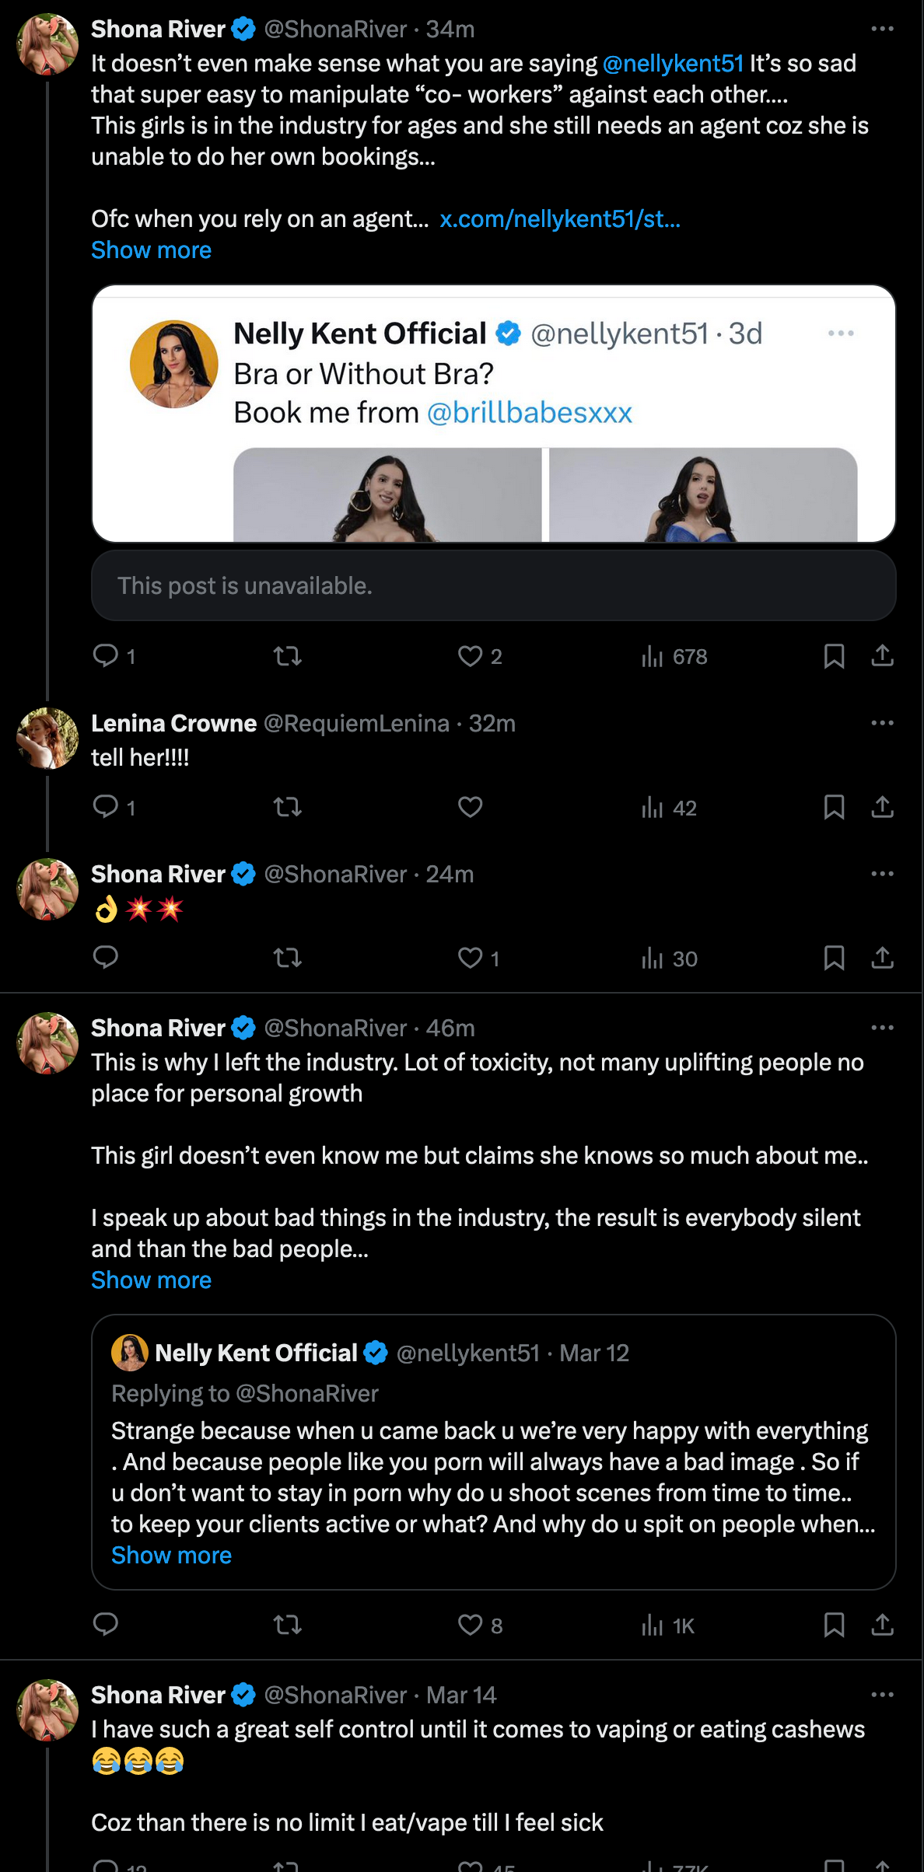The image size is (924, 1872).
Task: Expand 'Show more' in quoted Nelly Kent reply
Action: click(x=171, y=1555)
